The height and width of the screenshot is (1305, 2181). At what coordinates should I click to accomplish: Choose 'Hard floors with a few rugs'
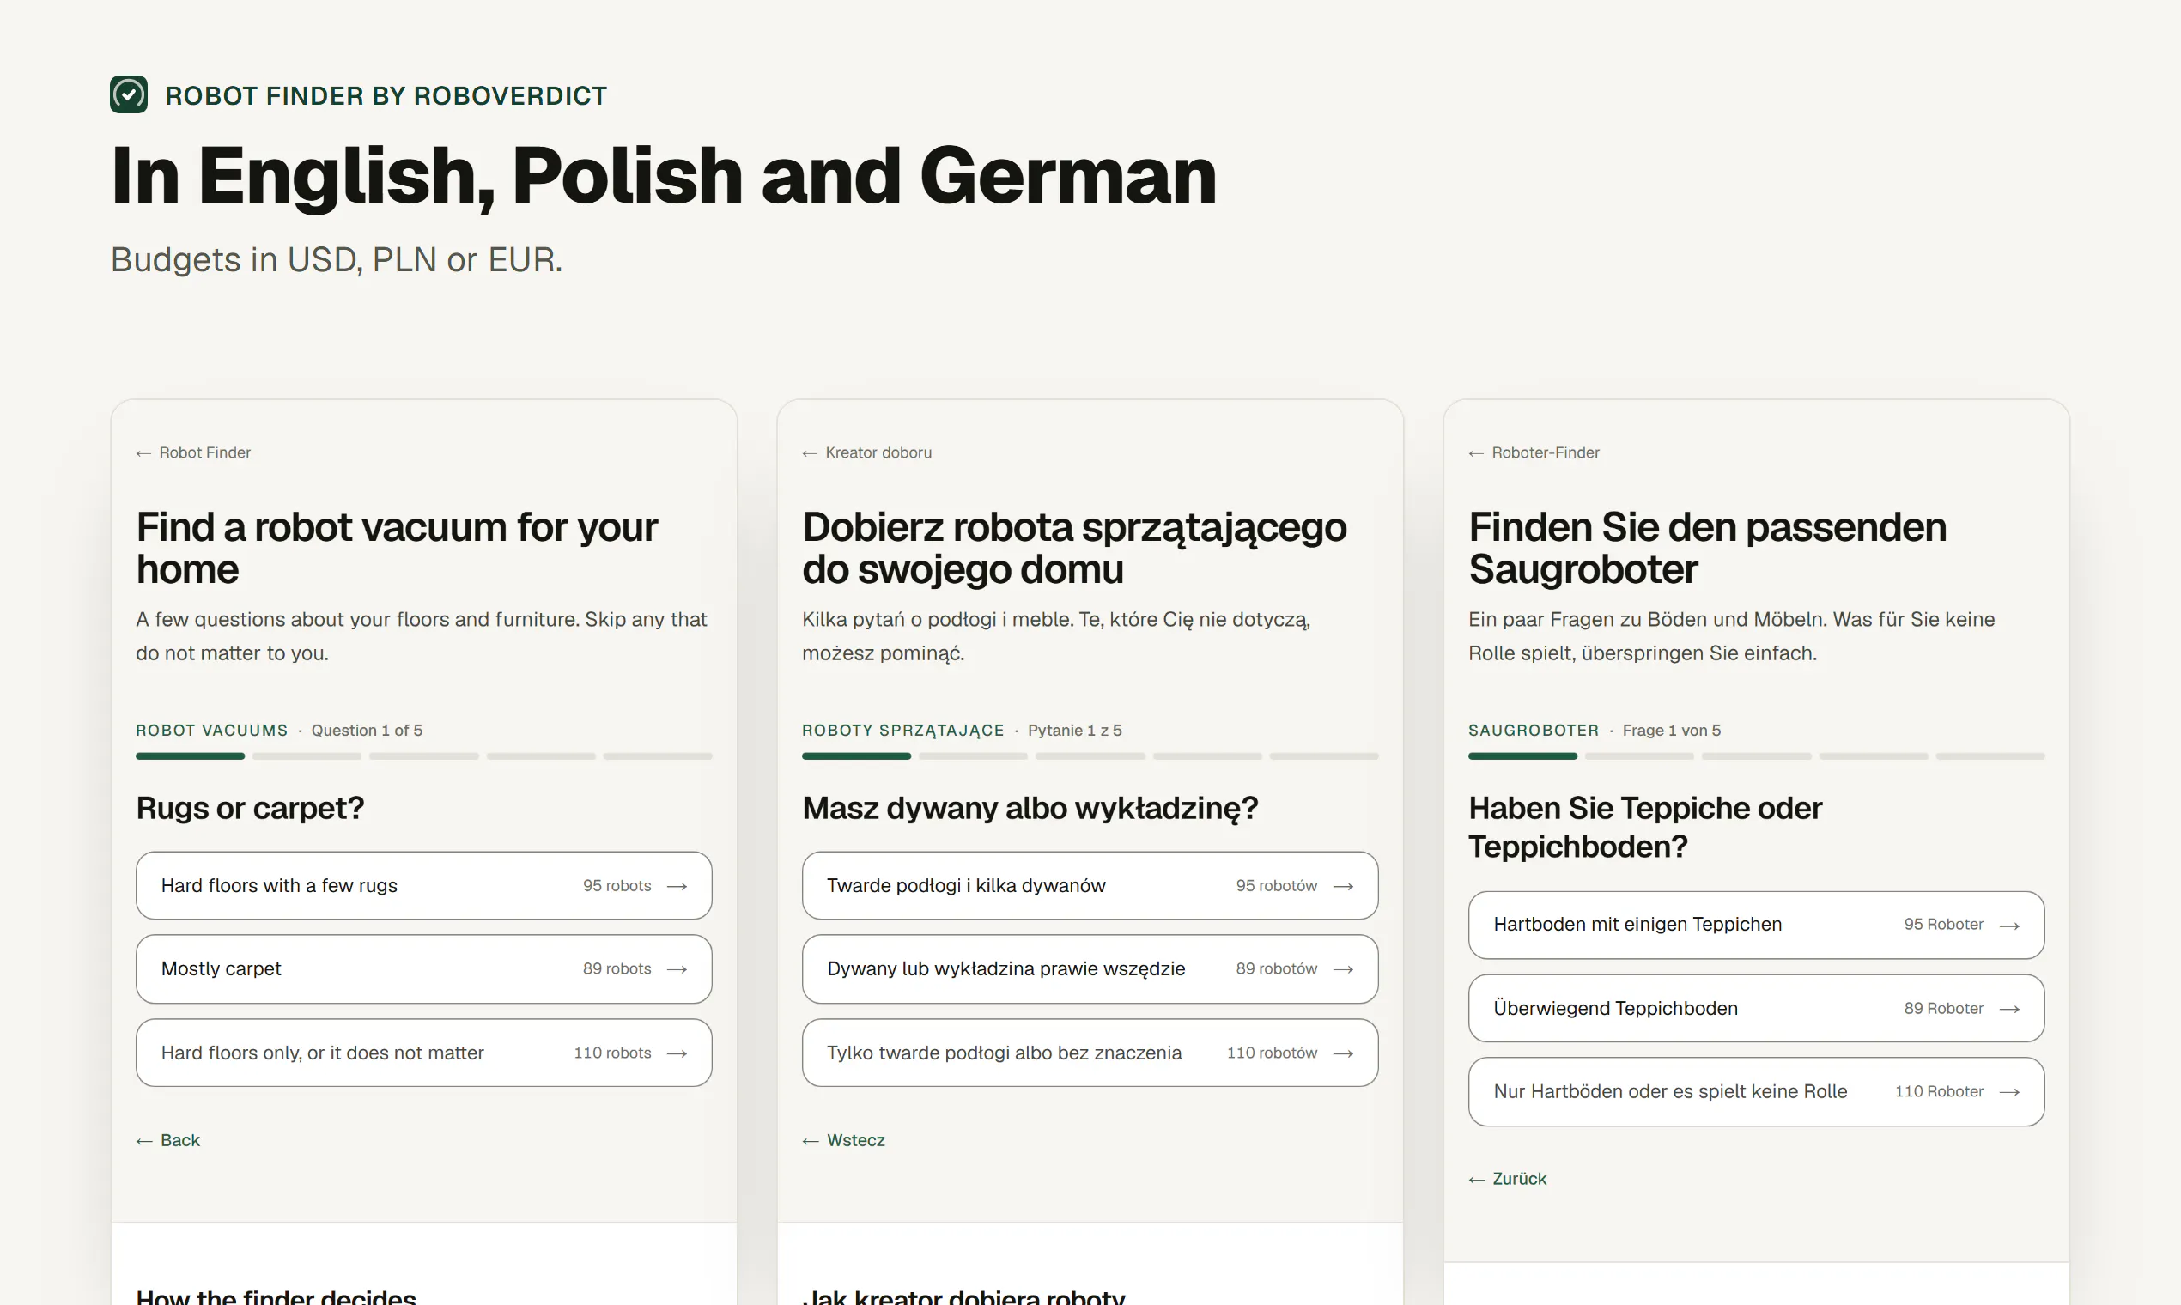coord(424,885)
